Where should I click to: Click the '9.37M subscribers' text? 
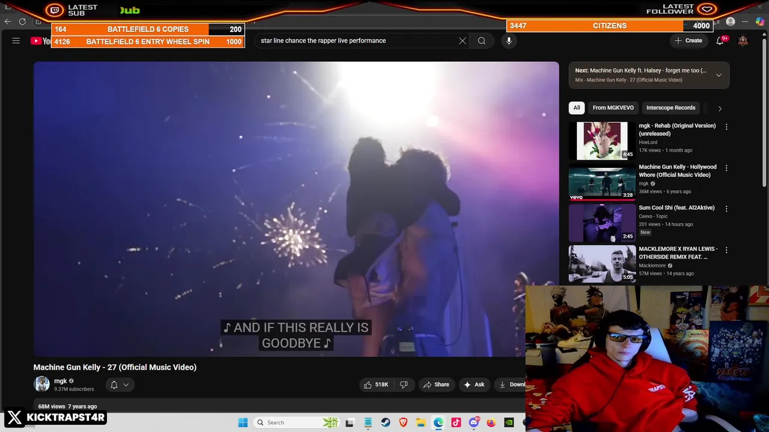coord(74,389)
